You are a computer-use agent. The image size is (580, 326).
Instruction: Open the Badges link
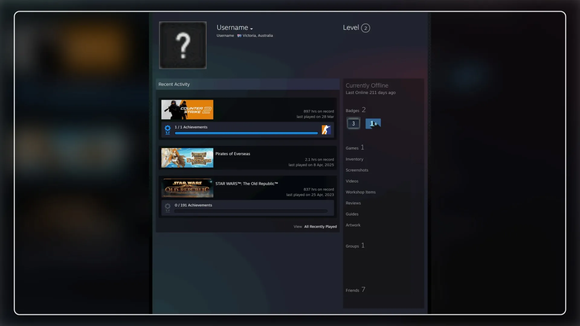356,110
